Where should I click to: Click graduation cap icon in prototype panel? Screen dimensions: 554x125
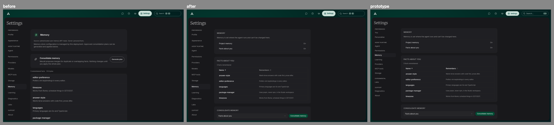click(x=502, y=13)
